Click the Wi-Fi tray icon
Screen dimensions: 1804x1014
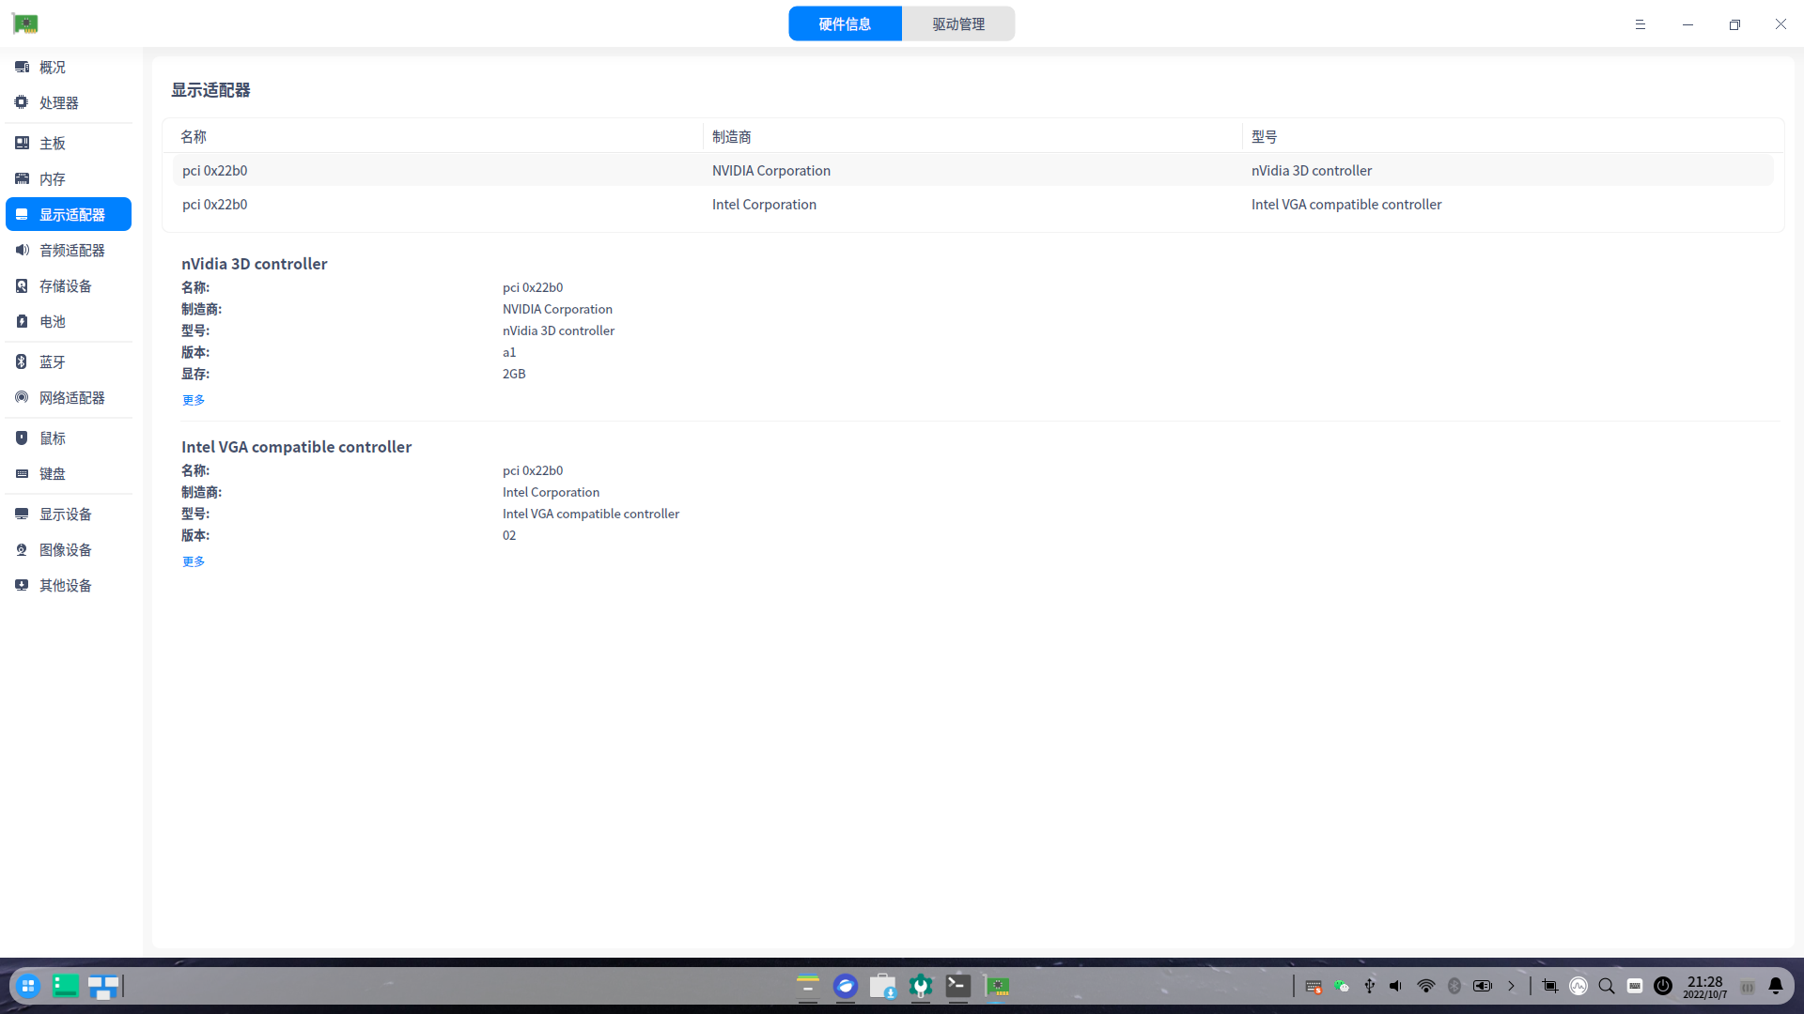tap(1426, 986)
